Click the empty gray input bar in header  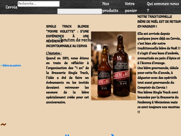(x=80, y=11)
